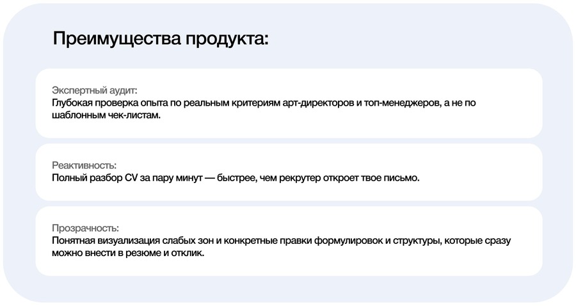Image resolution: width=576 pixels, height=306 pixels.
Task: Click the word "топ-менеджеров"
Action: click(x=401, y=103)
